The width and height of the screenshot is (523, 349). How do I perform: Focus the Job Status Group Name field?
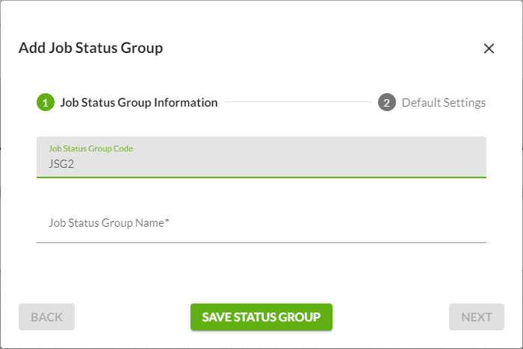click(x=261, y=223)
